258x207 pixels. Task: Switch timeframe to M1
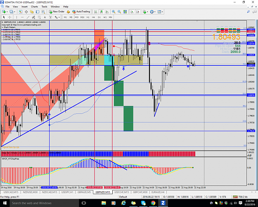65,17
